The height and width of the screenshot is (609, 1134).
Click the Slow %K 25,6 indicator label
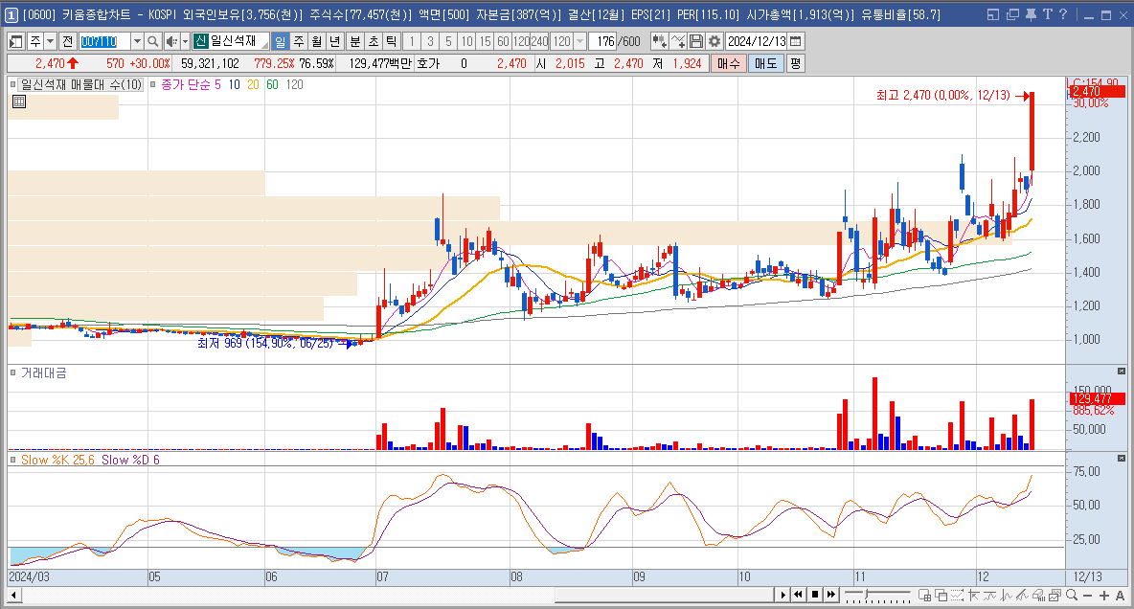57,460
